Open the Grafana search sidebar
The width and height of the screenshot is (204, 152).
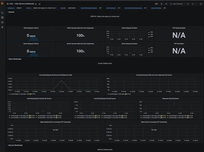point(3,12)
